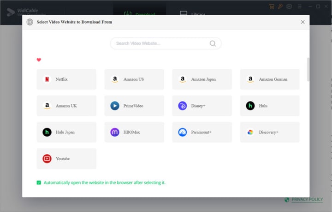Click the Disney+ purple logo icon
This screenshot has height=212, width=332.
(x=183, y=106)
